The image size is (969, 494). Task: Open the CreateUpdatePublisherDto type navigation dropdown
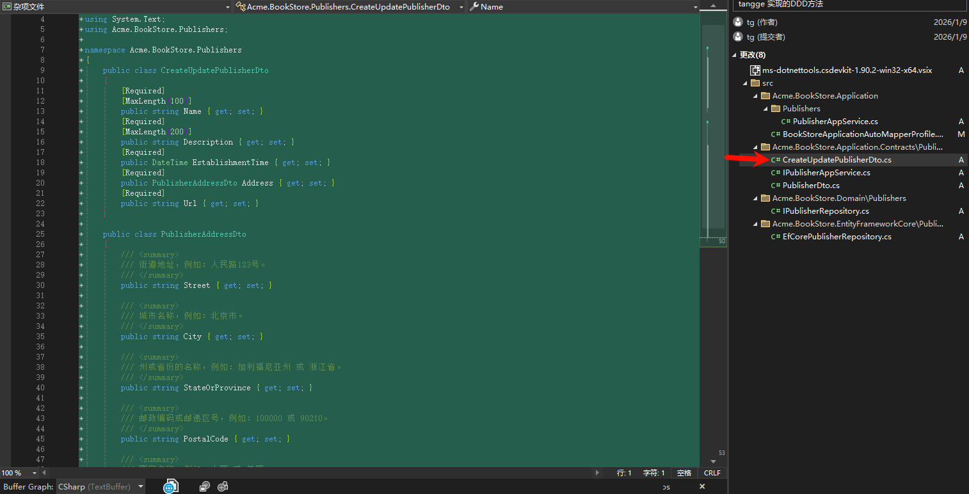[x=349, y=6]
